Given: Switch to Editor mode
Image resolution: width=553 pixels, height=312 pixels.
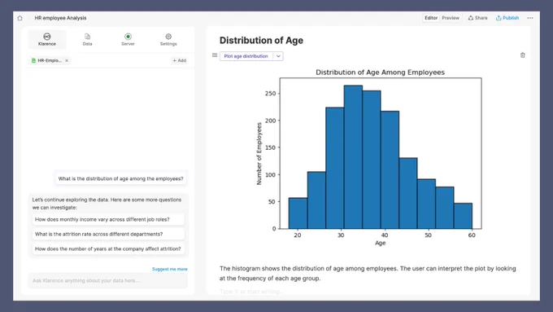Looking at the screenshot, I should 431,18.
